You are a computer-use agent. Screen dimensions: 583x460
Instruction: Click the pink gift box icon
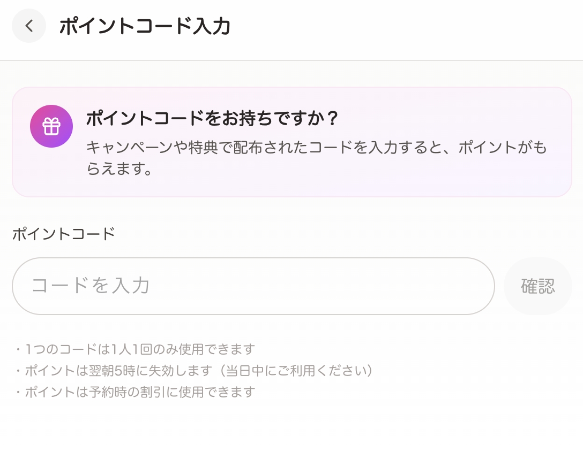(51, 126)
